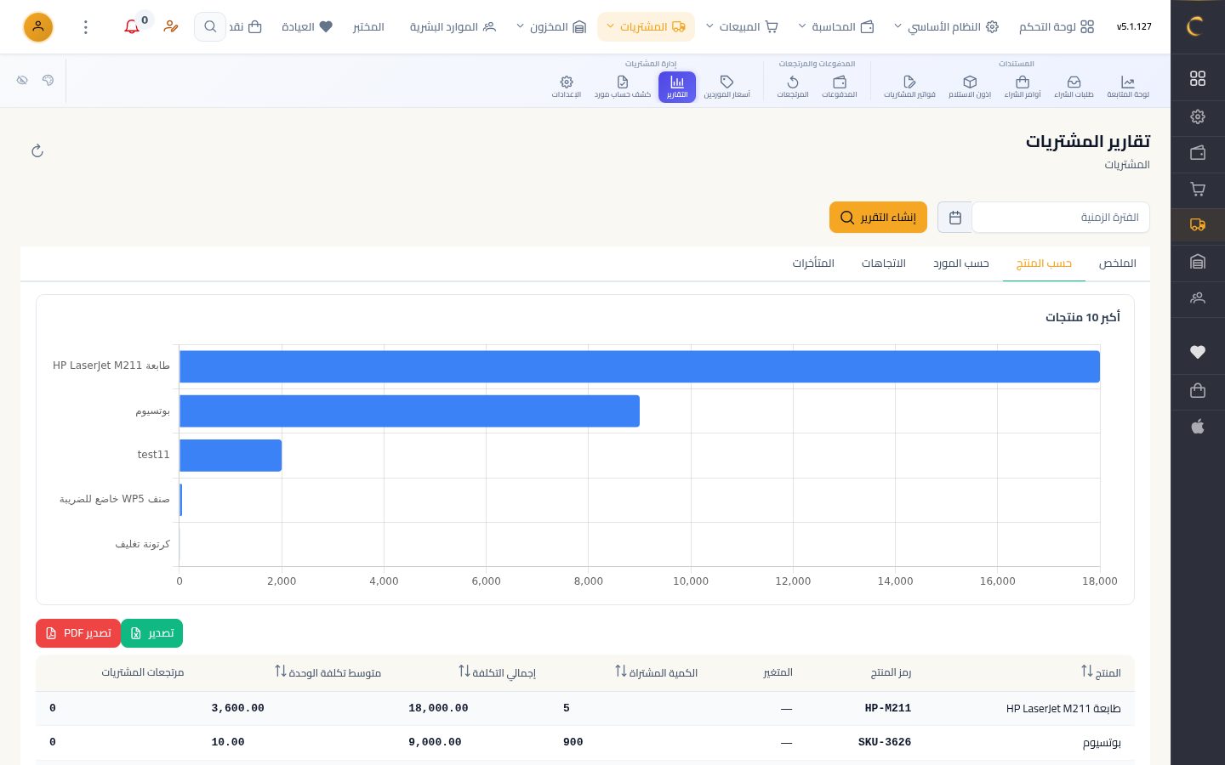Expand the المخزون top menu dropdown

551,27
